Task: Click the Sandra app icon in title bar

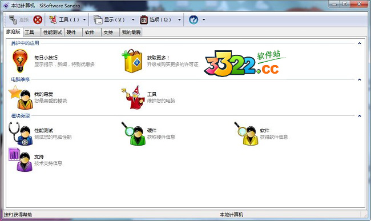Action: click(6, 6)
